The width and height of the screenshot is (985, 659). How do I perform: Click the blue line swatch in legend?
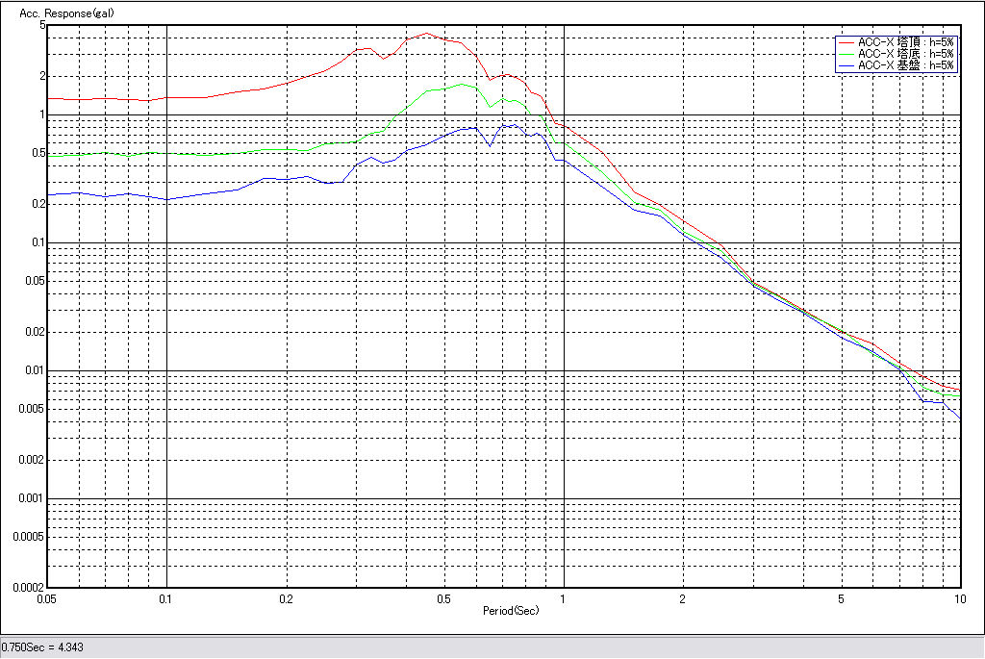[846, 65]
